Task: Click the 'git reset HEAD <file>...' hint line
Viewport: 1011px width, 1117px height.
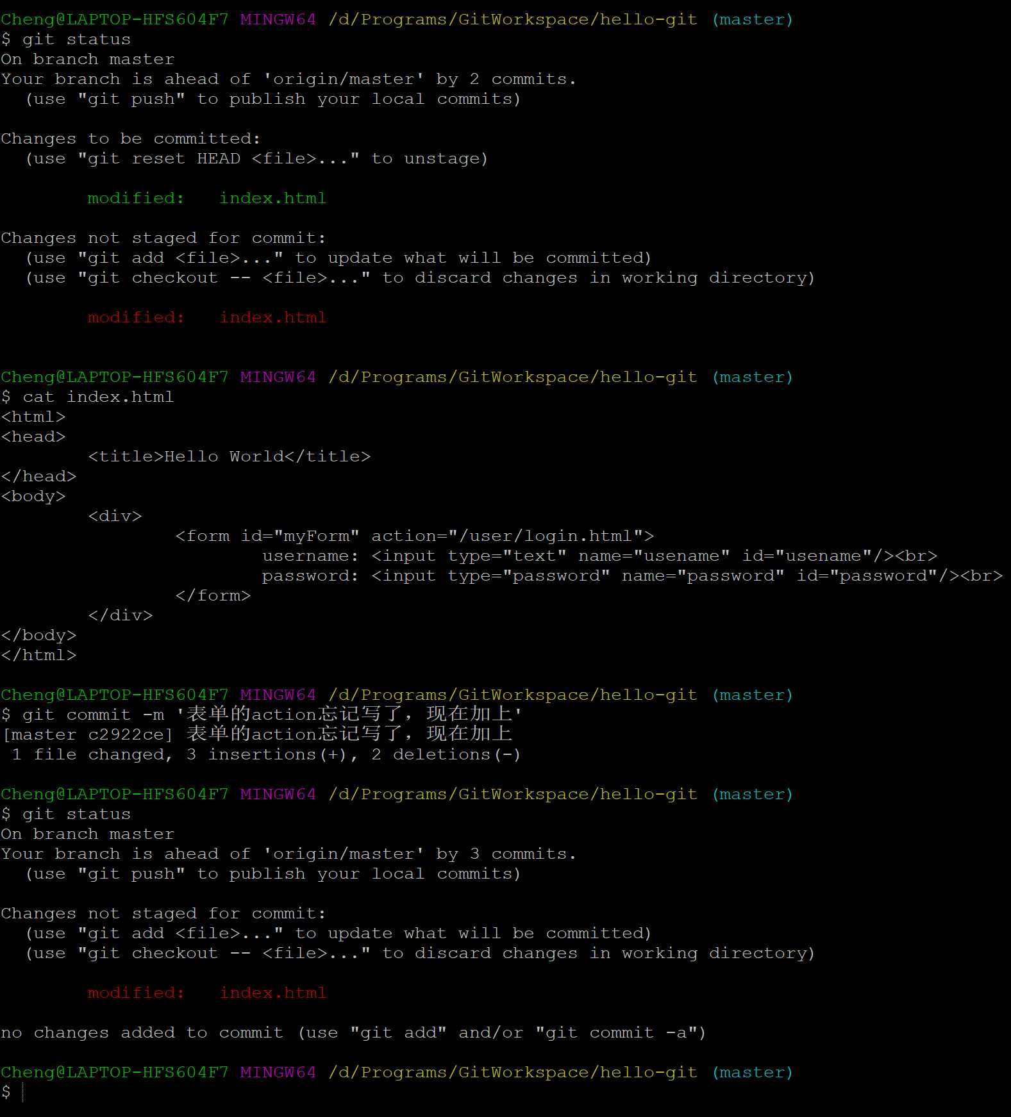Action: click(x=256, y=159)
